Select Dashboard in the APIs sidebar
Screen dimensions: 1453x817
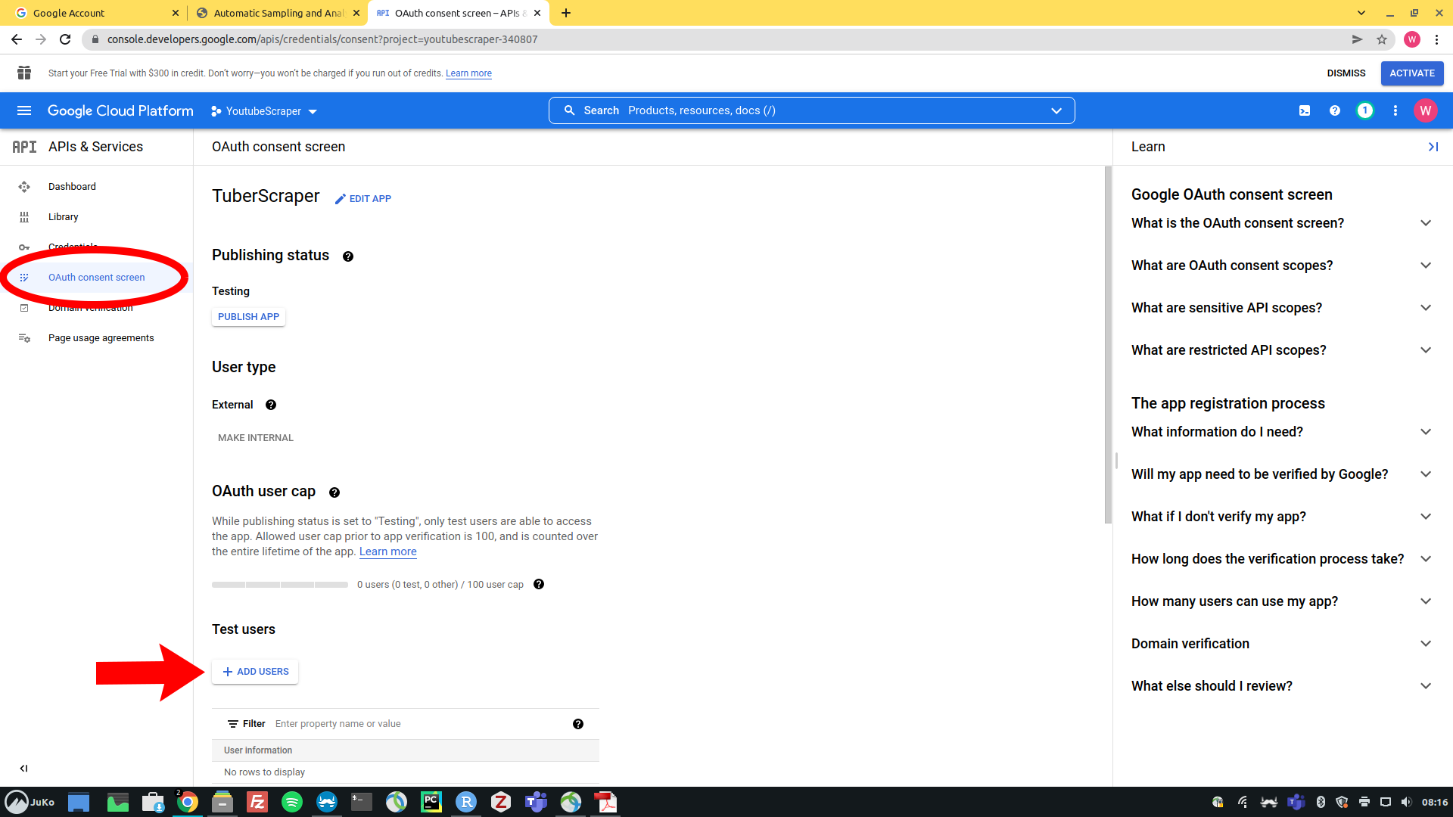pyautogui.click(x=72, y=187)
